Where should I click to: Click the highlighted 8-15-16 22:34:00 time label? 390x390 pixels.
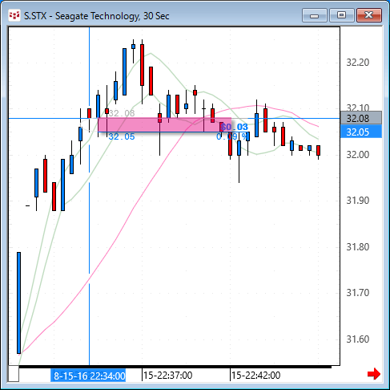88,376
